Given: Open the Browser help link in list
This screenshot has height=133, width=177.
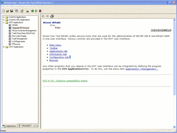Looking at the screenshot, I should point(54,60).
